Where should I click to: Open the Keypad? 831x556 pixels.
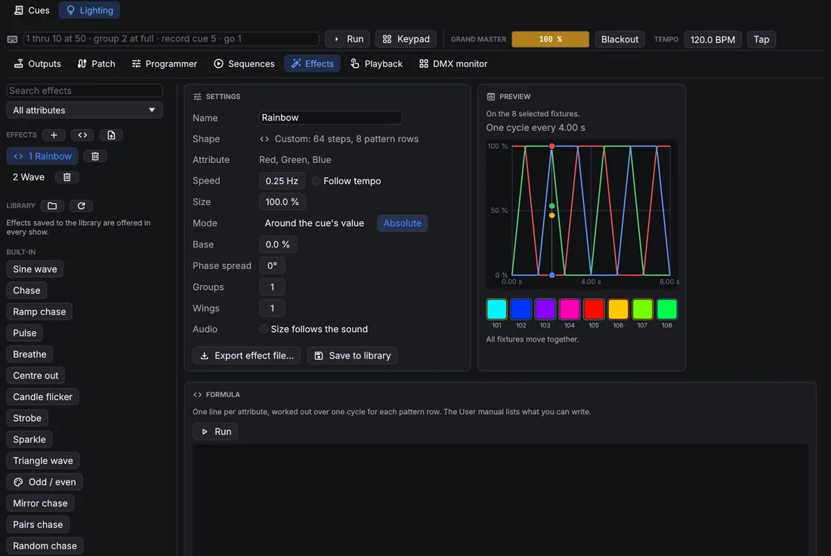pyautogui.click(x=406, y=39)
